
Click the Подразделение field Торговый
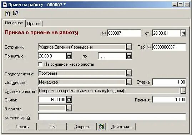pyautogui.click(x=82, y=73)
